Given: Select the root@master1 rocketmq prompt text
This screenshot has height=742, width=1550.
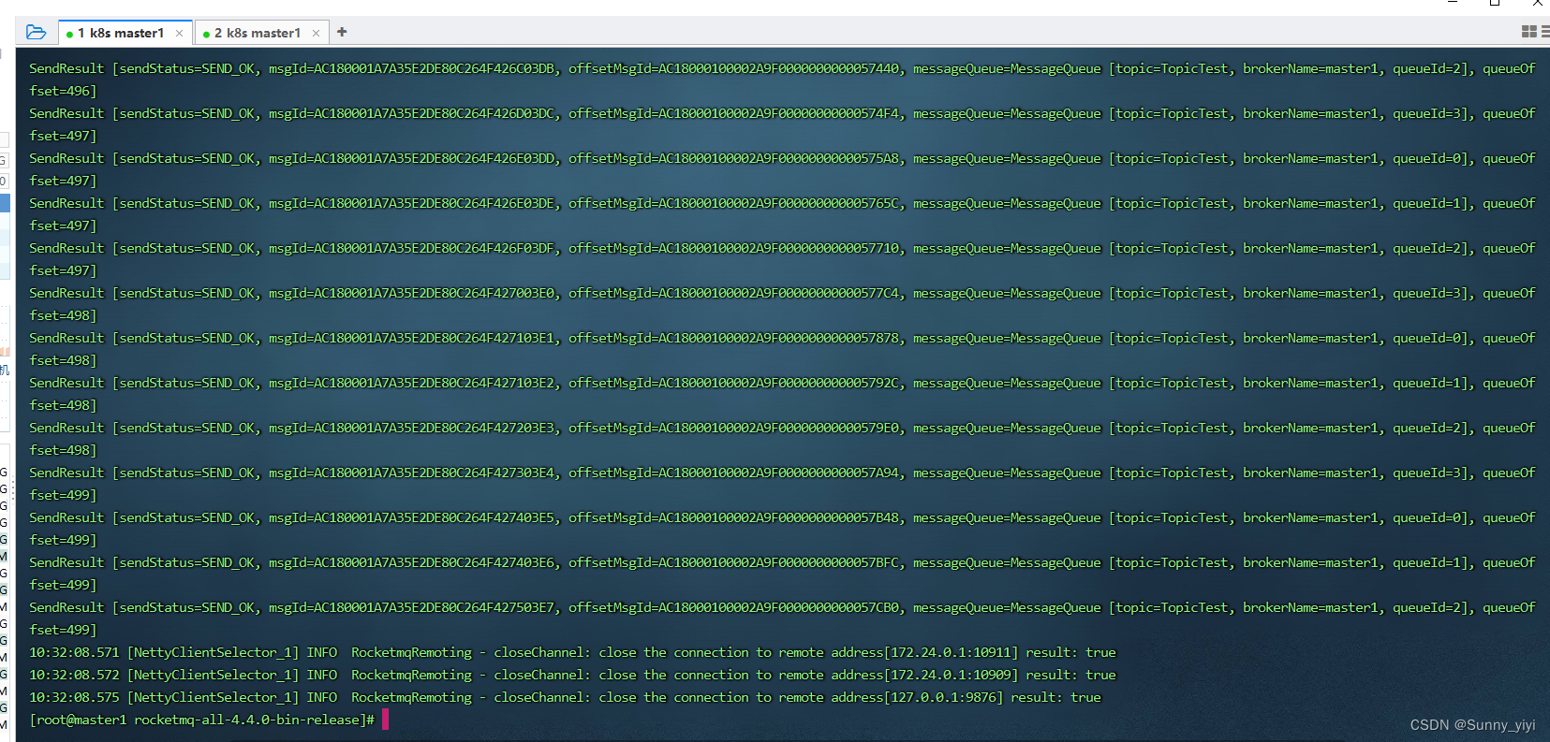Looking at the screenshot, I should pos(201,720).
